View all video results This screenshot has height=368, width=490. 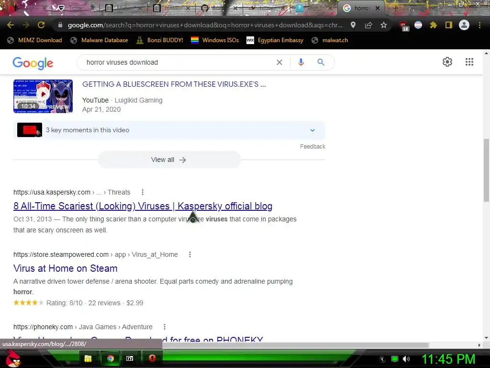169,160
